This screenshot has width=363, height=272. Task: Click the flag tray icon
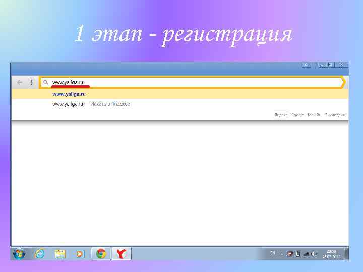tap(290, 254)
